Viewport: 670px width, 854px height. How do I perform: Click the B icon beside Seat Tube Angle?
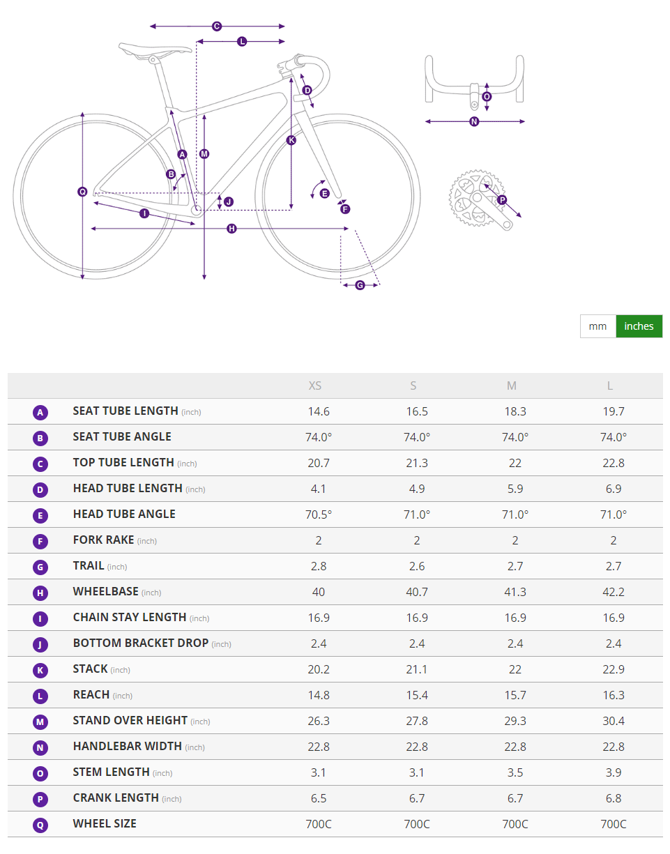[x=40, y=439]
